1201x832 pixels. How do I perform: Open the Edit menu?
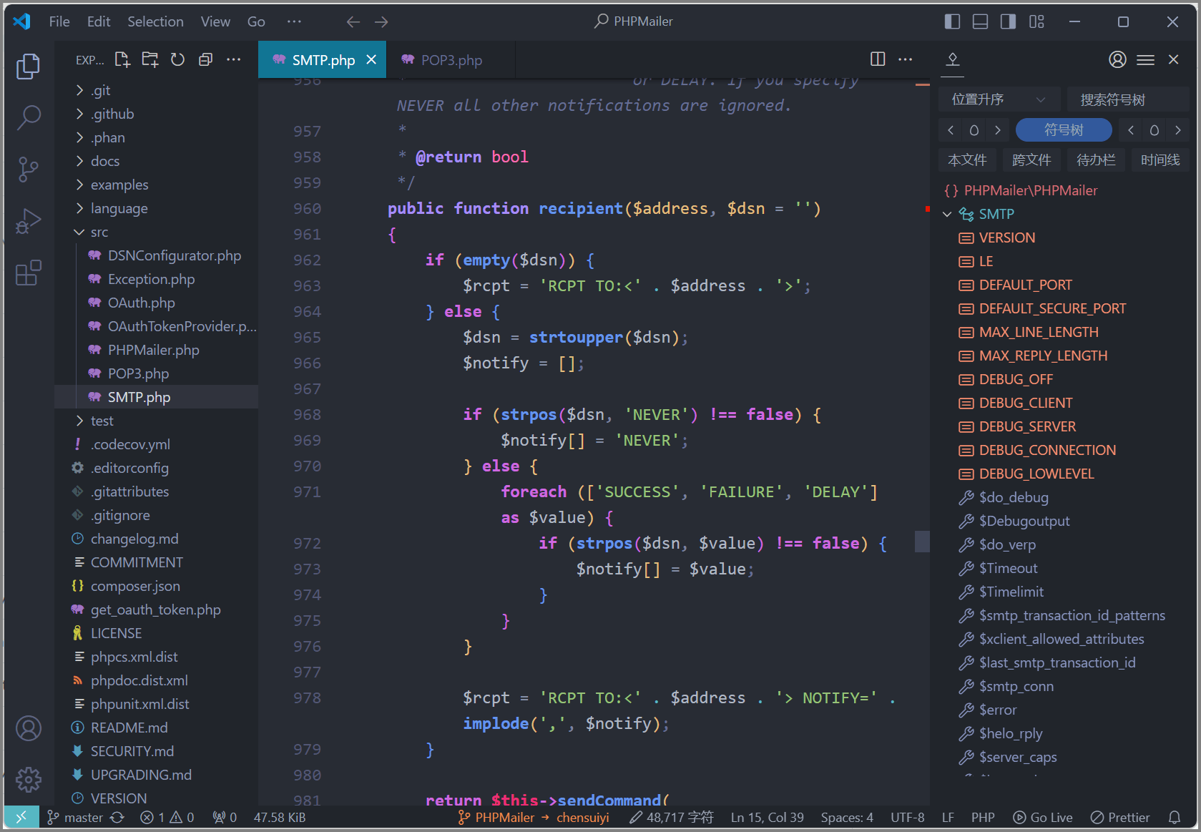tap(99, 22)
